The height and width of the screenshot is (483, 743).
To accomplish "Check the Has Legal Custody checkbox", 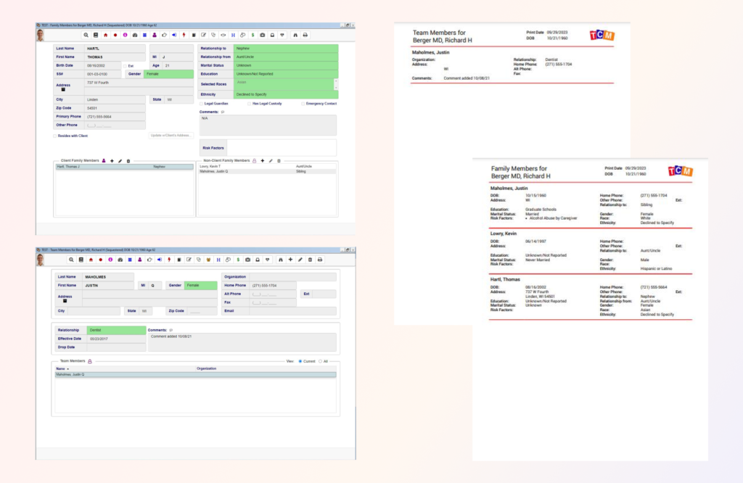I will click(x=249, y=104).
